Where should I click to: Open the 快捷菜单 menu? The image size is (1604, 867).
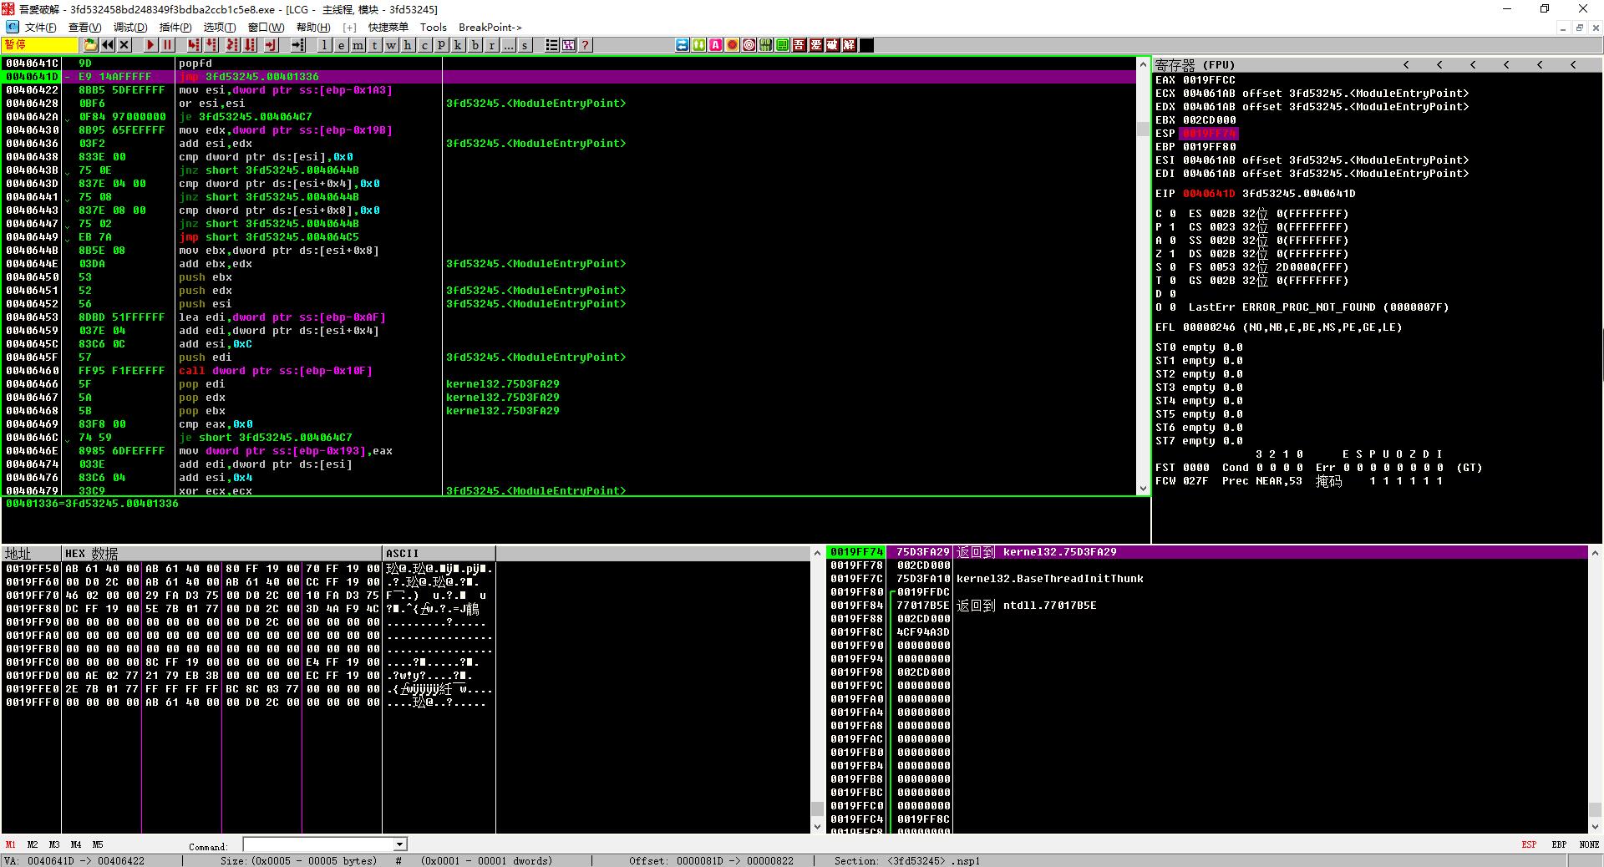tap(388, 28)
